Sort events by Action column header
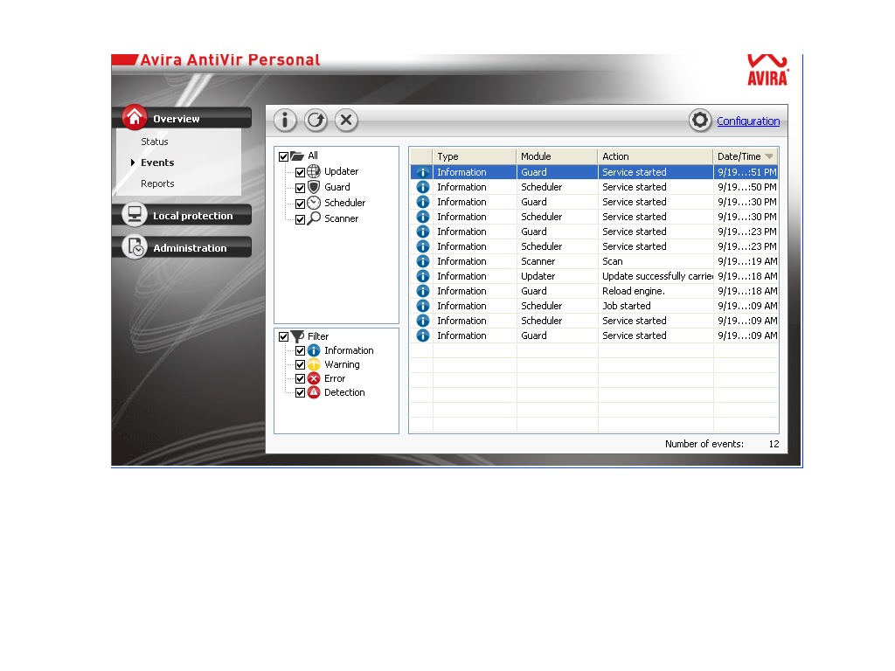Viewport: 895px width, 671px height. 656,156
